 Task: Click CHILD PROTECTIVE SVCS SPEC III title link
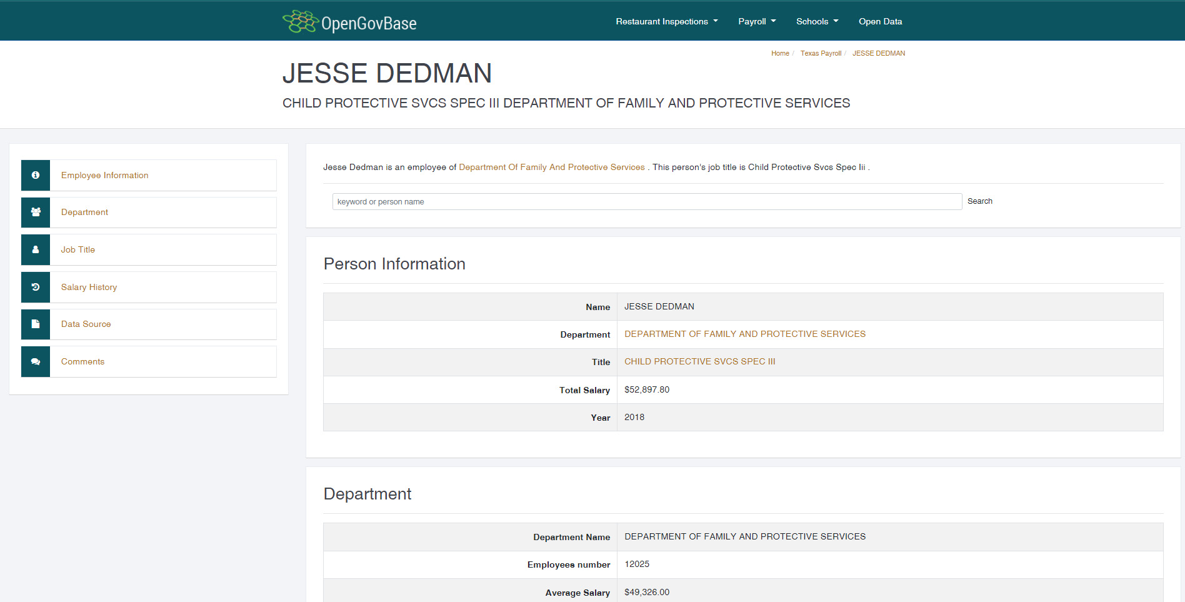699,361
